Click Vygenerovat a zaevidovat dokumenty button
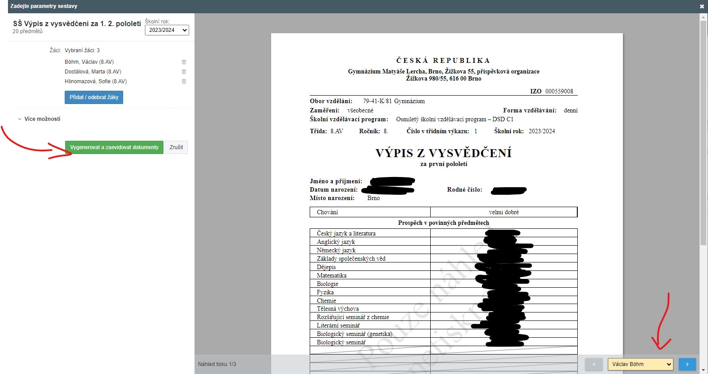This screenshot has width=708, height=374. (x=114, y=147)
